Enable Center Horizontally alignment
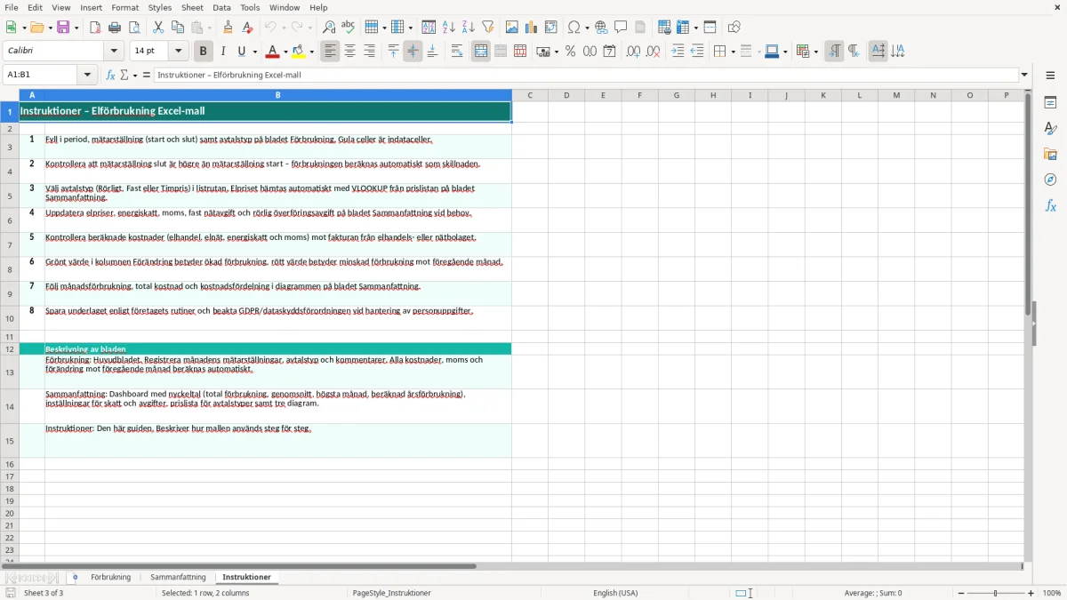1067x600 pixels. 350,52
